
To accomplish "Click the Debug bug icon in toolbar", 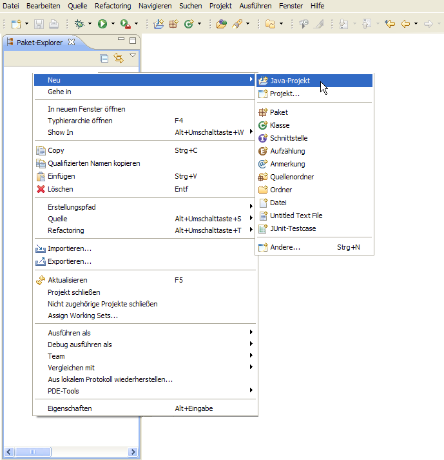I will point(80,24).
